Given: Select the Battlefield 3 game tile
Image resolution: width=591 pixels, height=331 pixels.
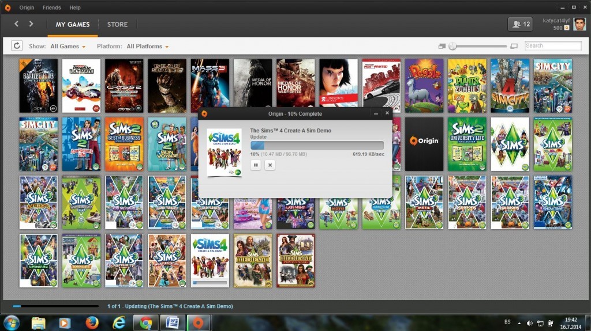Looking at the screenshot, I should pos(39,86).
